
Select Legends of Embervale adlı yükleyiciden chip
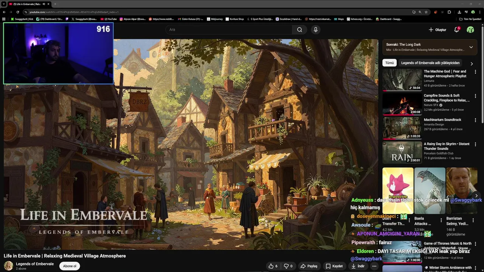[430, 63]
